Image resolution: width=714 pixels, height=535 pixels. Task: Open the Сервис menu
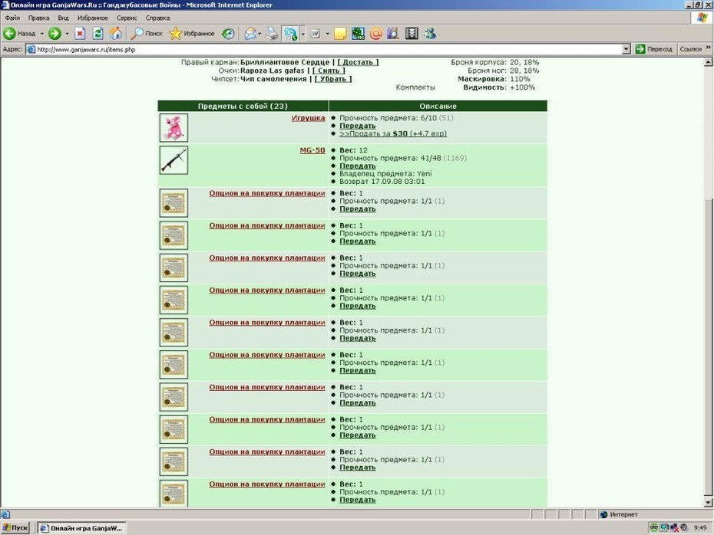[x=127, y=18]
